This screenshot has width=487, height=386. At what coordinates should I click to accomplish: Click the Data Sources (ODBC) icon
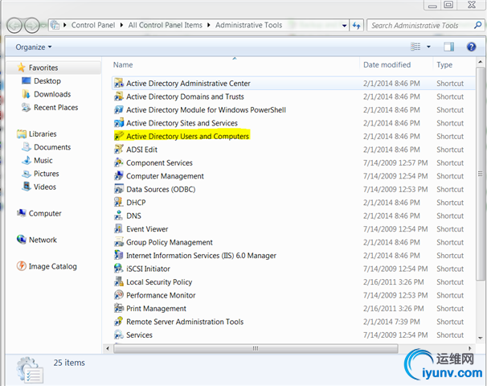pos(119,189)
